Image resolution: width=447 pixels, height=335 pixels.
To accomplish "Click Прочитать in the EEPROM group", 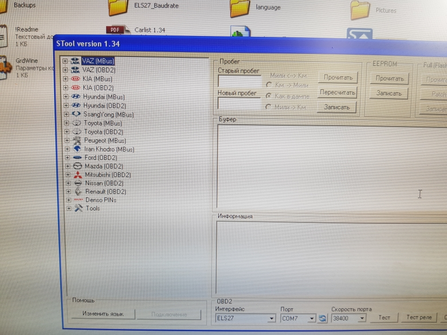I will click(x=389, y=78).
